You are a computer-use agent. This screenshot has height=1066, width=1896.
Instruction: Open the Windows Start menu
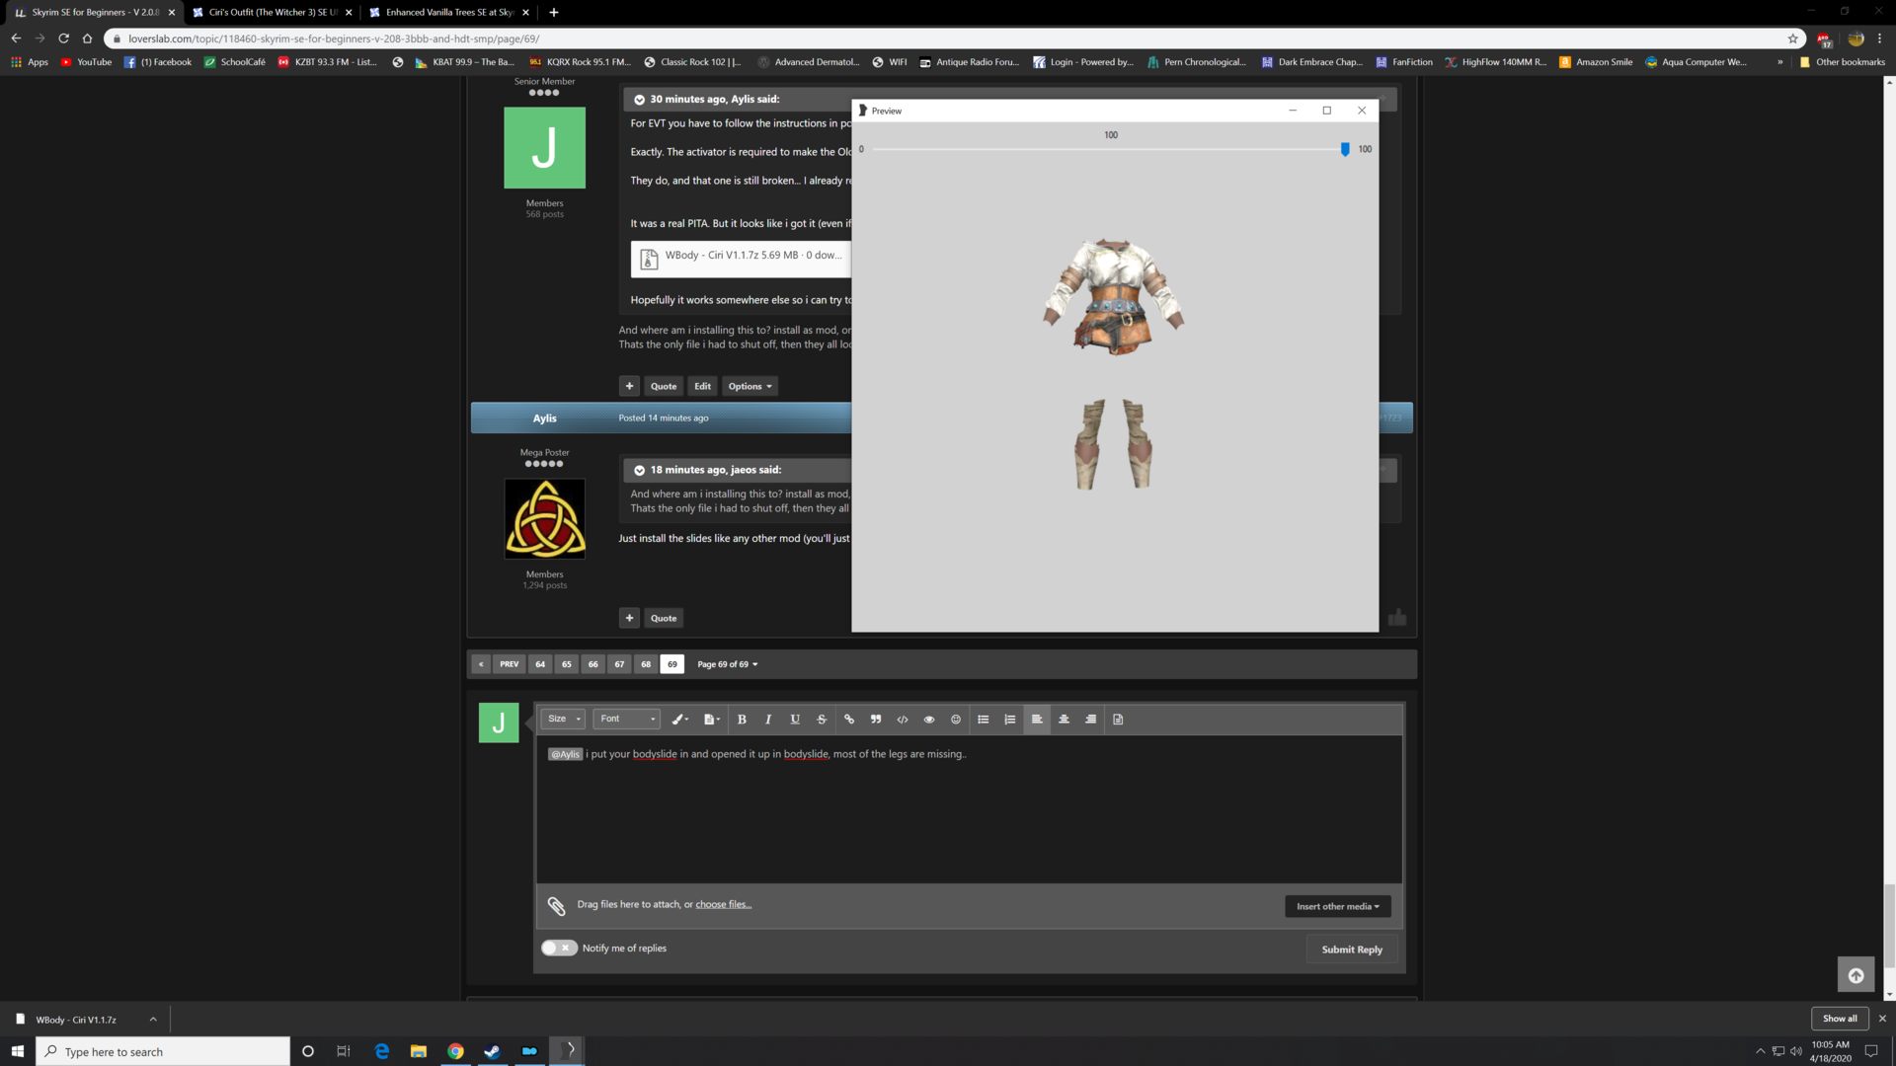(x=17, y=1051)
